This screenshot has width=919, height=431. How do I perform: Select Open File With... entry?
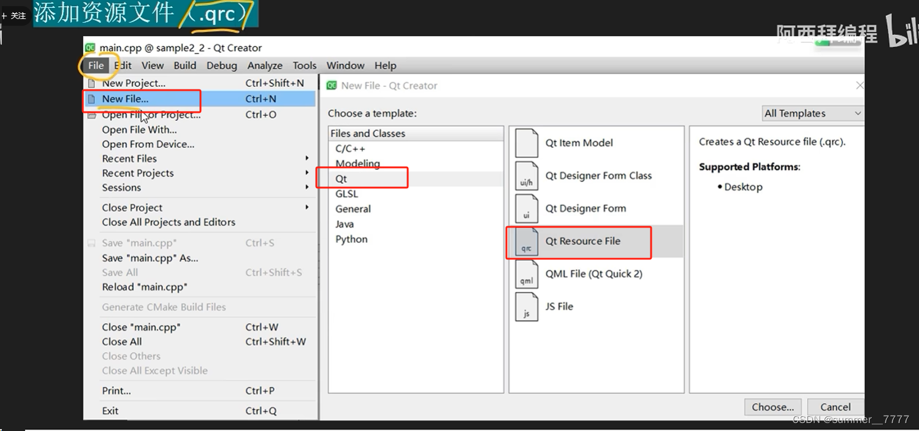(x=200, y=129)
